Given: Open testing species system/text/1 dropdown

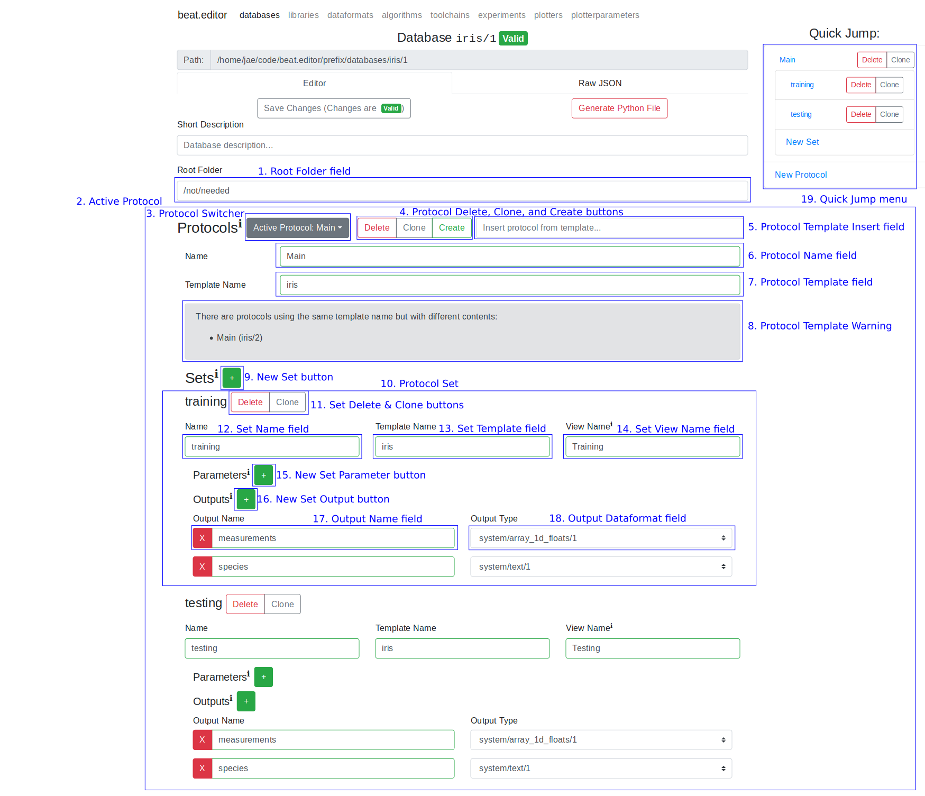Looking at the screenshot, I should pos(601,768).
